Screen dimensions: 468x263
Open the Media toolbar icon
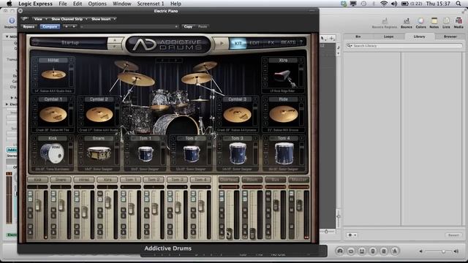(x=458, y=20)
